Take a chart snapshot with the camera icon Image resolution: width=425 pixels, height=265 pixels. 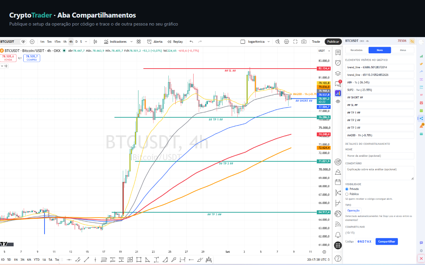[x=304, y=42]
